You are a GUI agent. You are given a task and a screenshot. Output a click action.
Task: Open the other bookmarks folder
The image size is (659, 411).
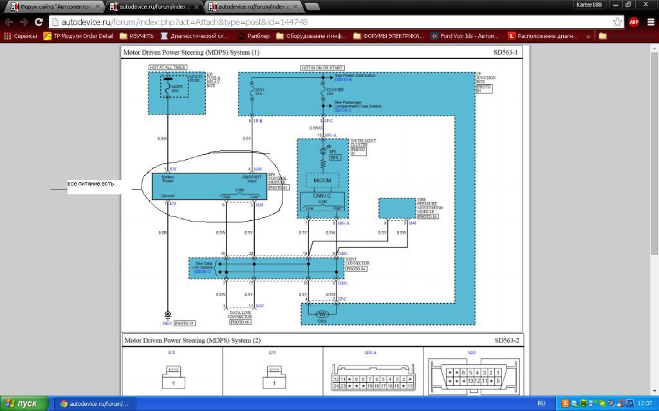pyautogui.click(x=602, y=36)
